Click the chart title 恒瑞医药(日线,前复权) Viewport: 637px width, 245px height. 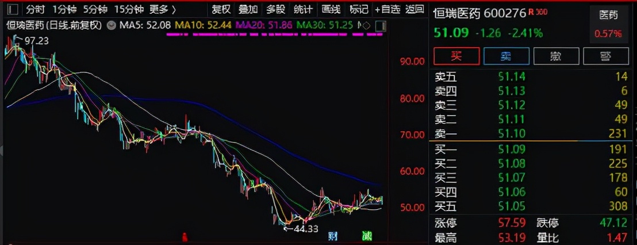click(54, 26)
